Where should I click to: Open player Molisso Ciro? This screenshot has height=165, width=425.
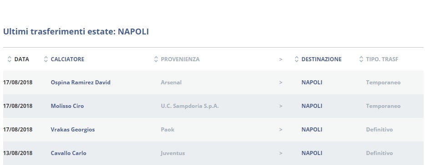(x=67, y=106)
